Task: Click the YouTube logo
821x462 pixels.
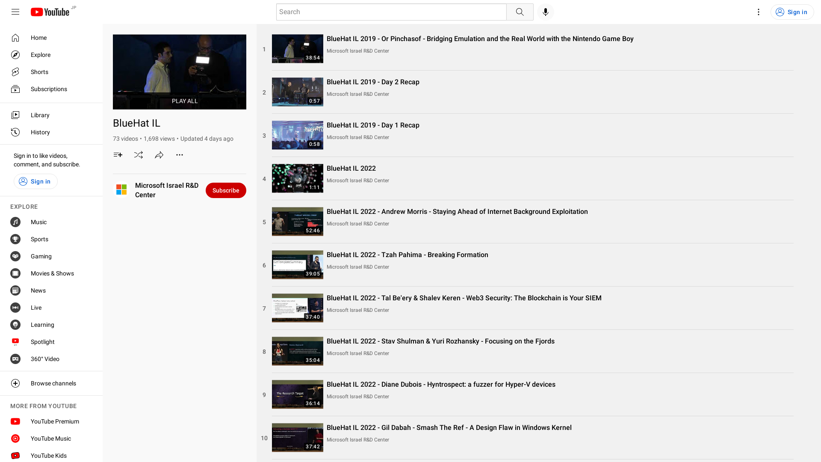Action: pos(50,12)
